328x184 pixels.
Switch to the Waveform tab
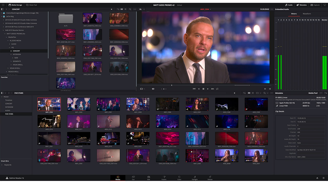(x=307, y=14)
